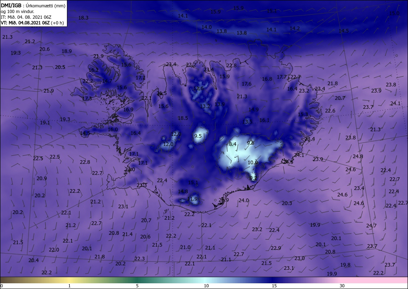
Task: Select the 16.0 value on Snæfellsnes
Action: (x=113, y=130)
